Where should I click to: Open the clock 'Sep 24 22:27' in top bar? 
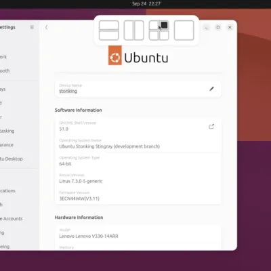point(146,4)
